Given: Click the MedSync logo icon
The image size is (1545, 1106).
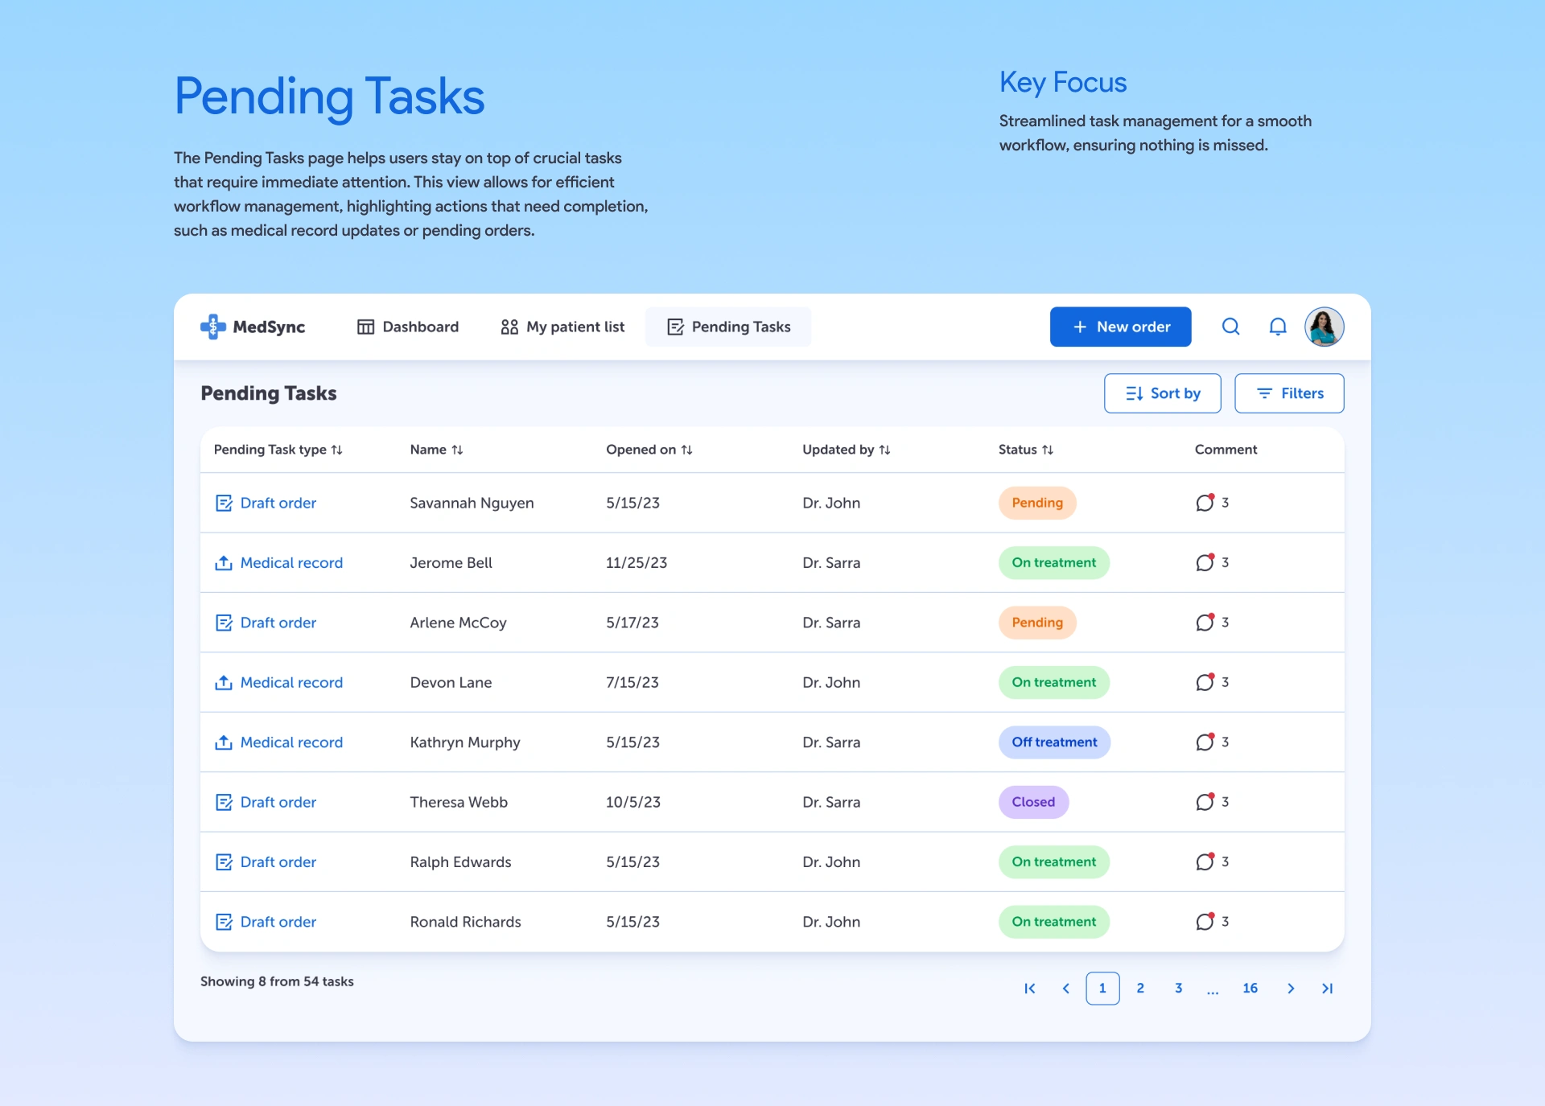Looking at the screenshot, I should coord(212,327).
